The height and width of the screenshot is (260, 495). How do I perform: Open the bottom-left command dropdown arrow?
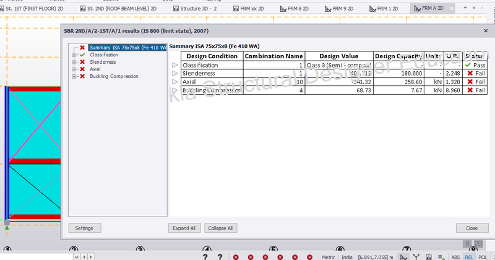(77, 257)
